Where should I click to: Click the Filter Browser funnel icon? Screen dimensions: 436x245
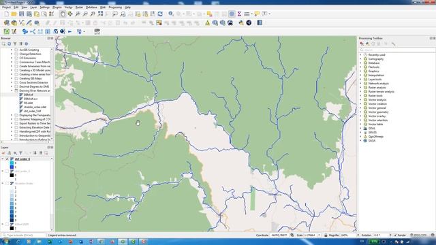[15, 44]
